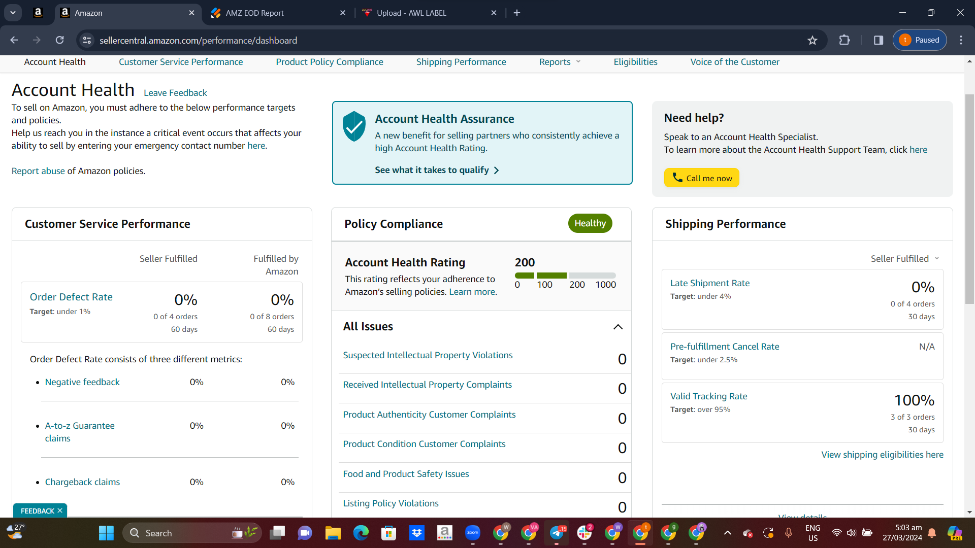
Task: Open the Customer Service Performance menu item
Action: [181, 62]
